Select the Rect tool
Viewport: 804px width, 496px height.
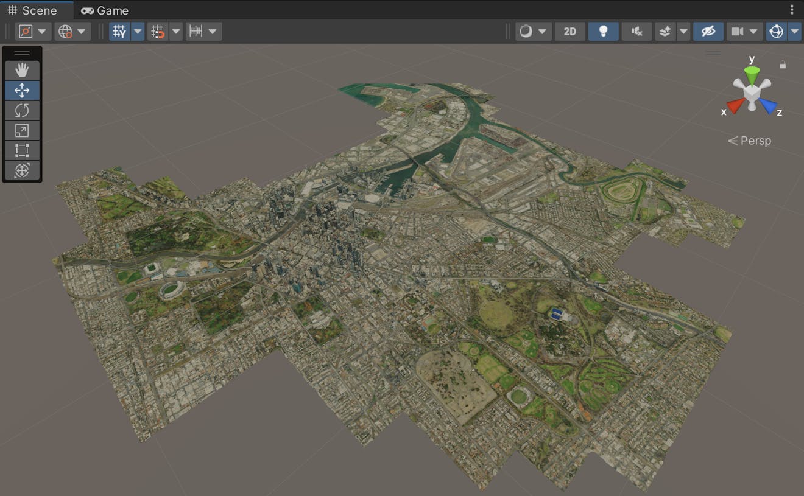22,150
